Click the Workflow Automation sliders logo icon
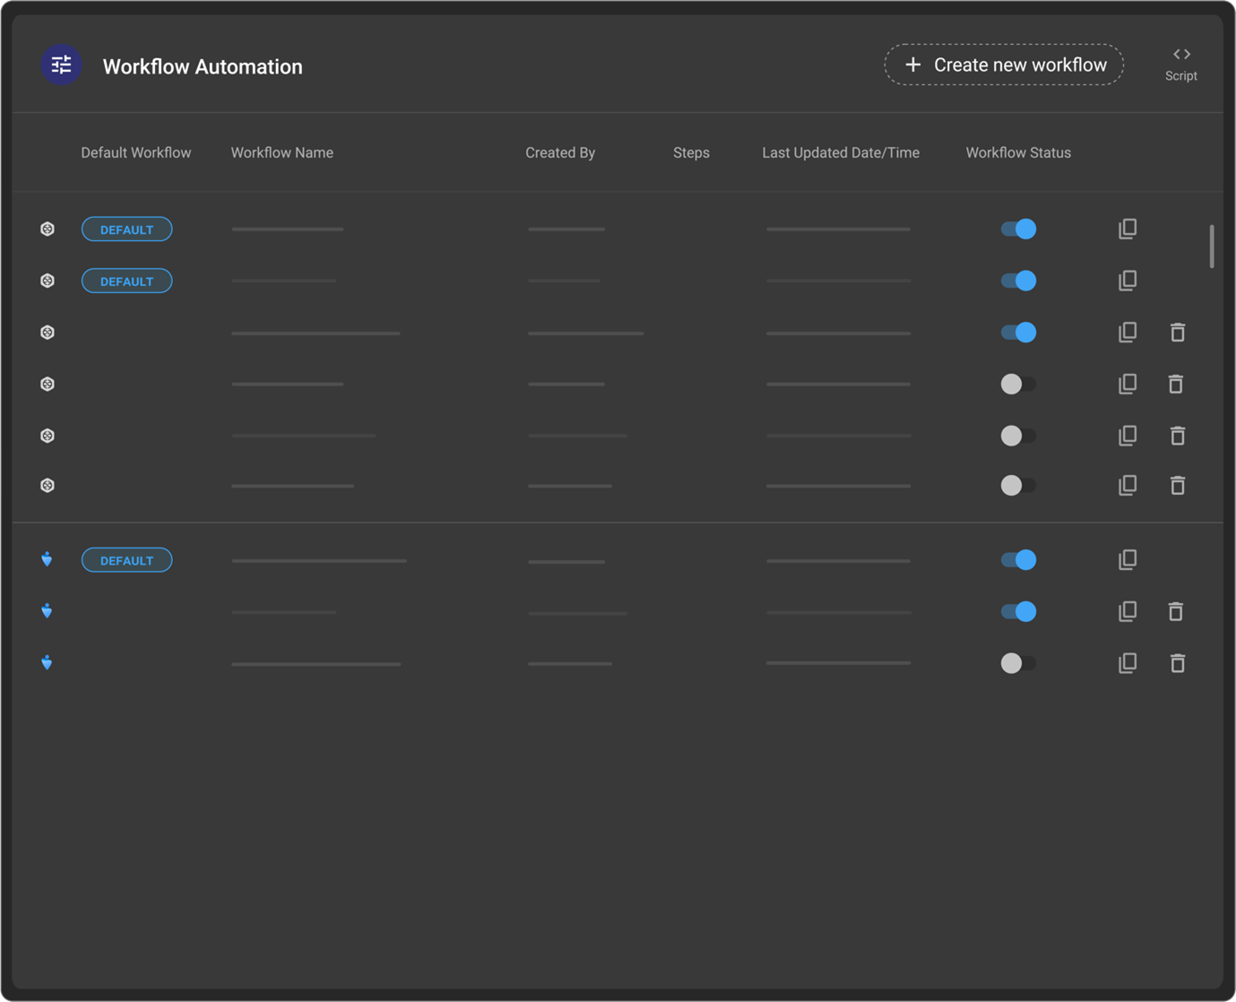 coord(61,65)
